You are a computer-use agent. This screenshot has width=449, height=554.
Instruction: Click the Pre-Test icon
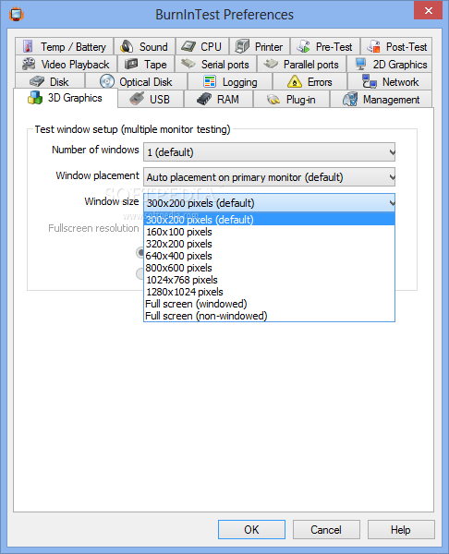(303, 46)
